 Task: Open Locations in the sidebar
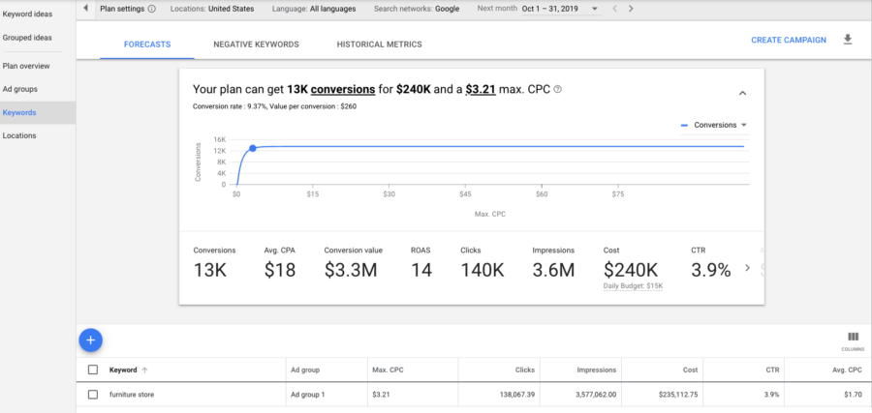coord(19,135)
